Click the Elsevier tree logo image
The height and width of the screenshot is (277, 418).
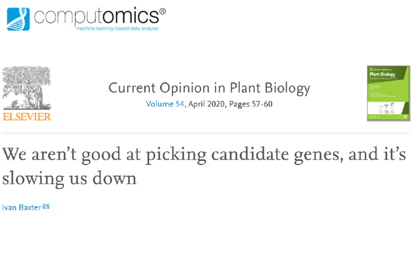point(27,88)
